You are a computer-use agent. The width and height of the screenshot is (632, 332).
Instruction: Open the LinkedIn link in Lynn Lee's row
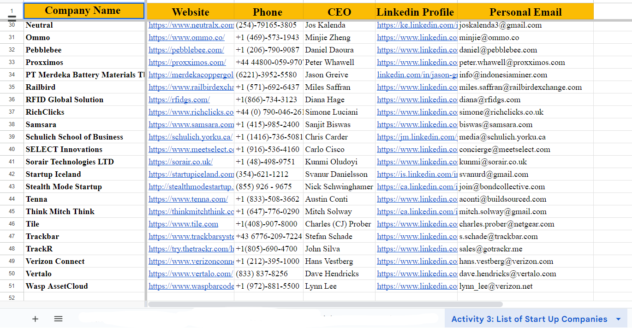click(x=417, y=286)
